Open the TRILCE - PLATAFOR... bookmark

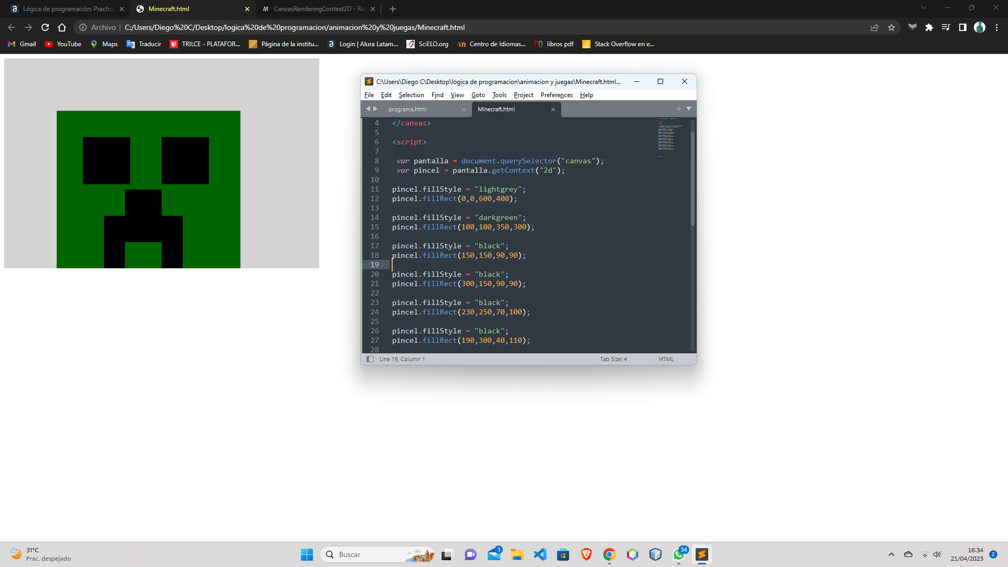click(x=205, y=44)
